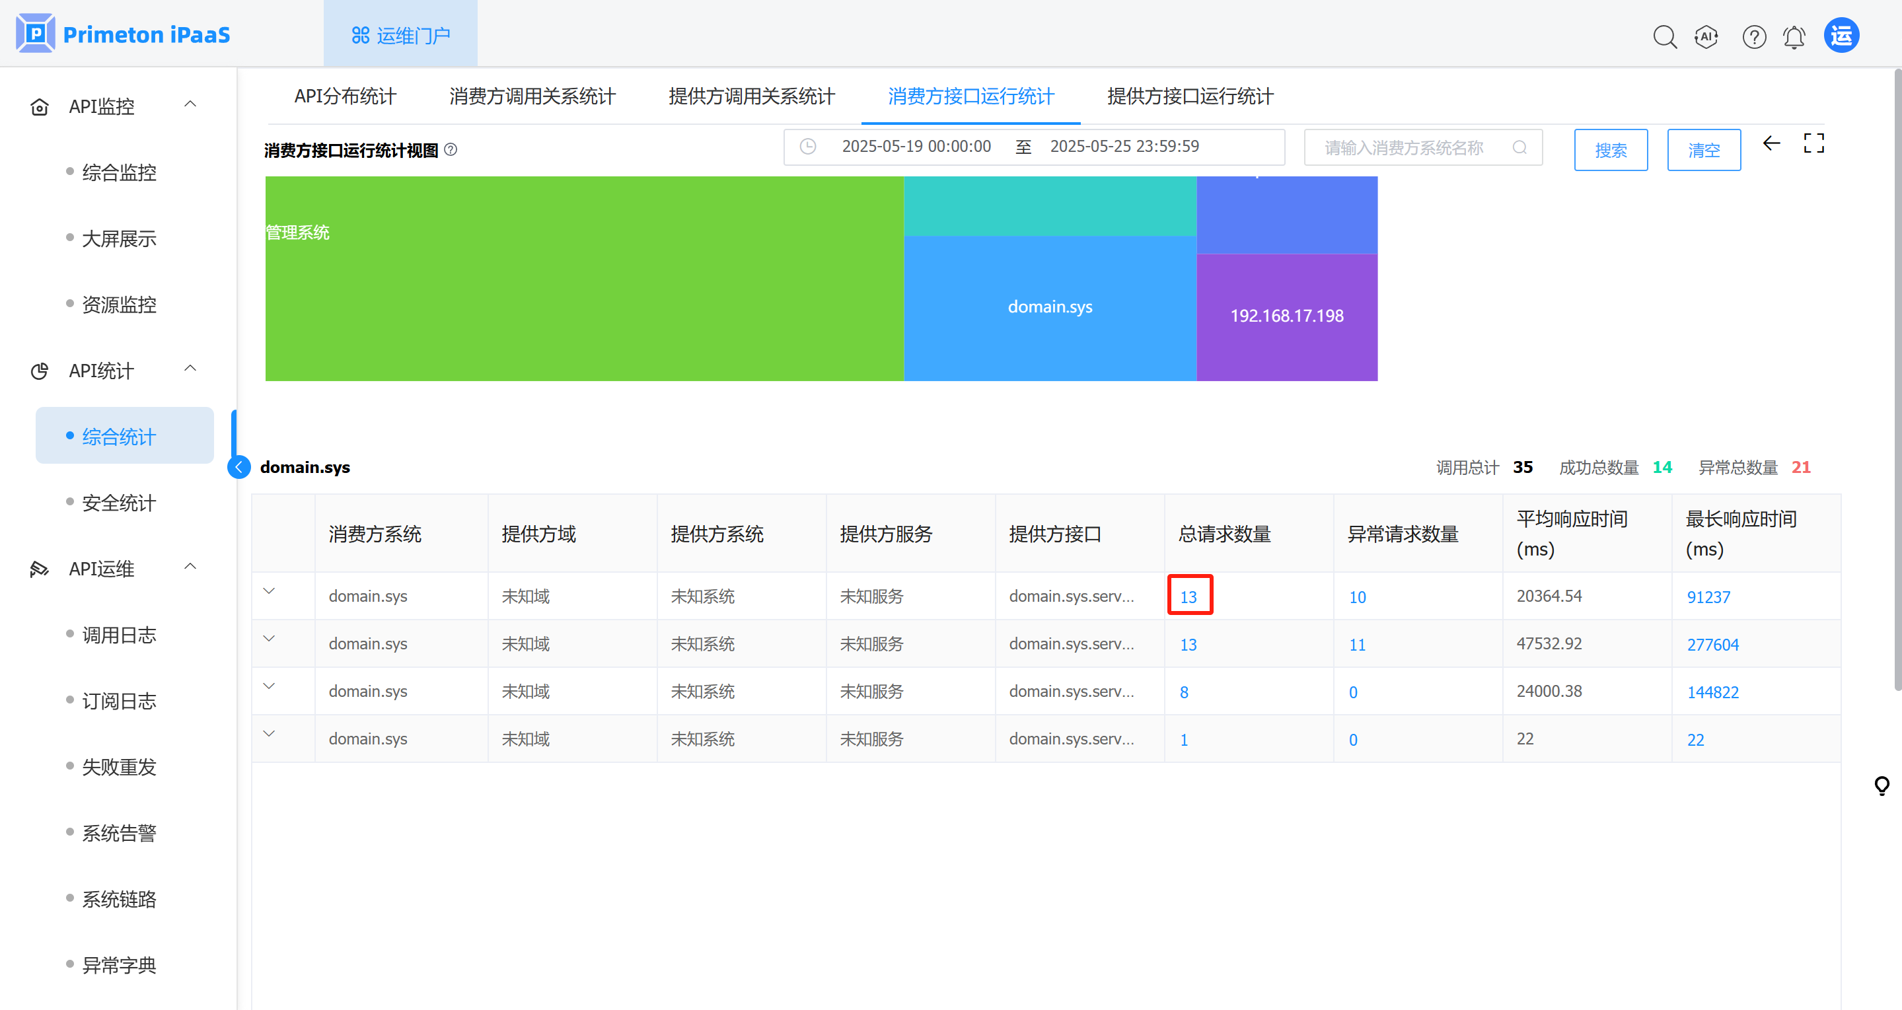Click the fullscreen expand icon
1902x1010 pixels.
pos(1813,143)
